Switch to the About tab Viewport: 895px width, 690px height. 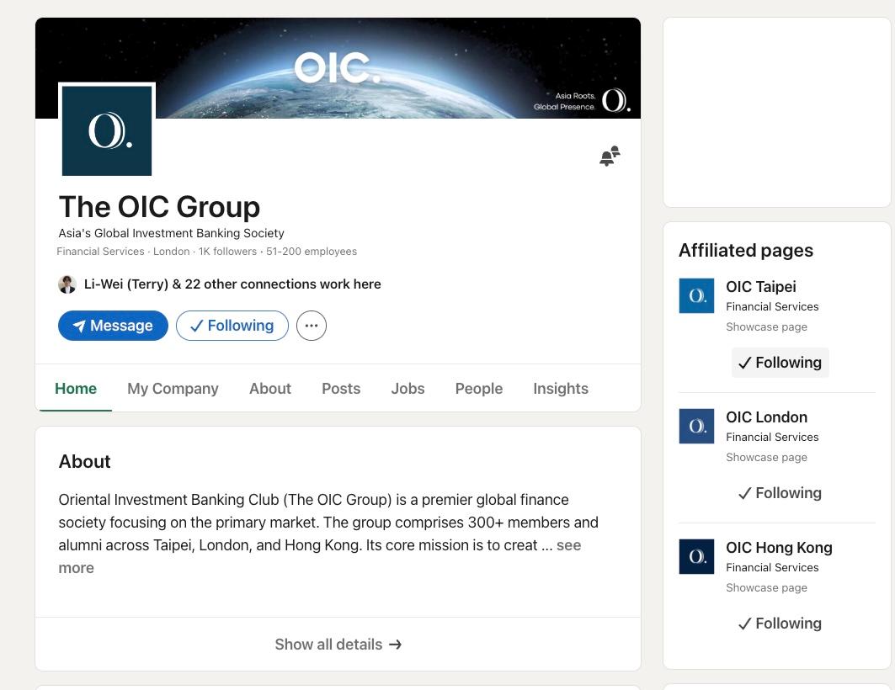point(270,389)
